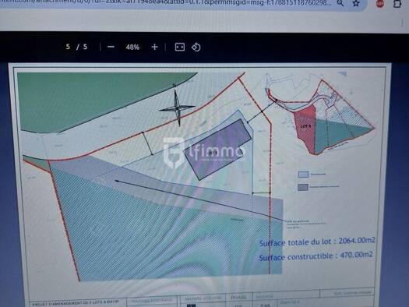Click the dark gray-blue legend swatch

point(303,187)
